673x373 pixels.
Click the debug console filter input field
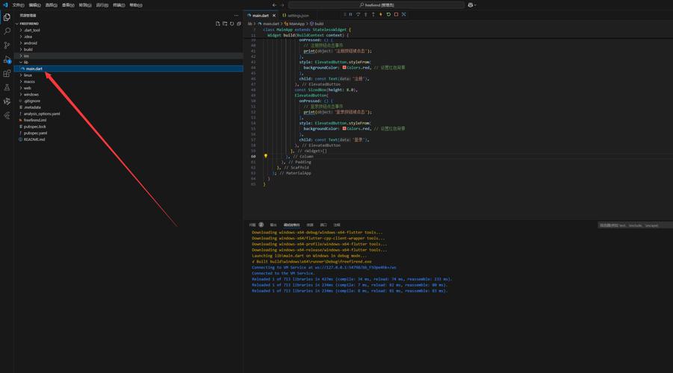coord(633,225)
